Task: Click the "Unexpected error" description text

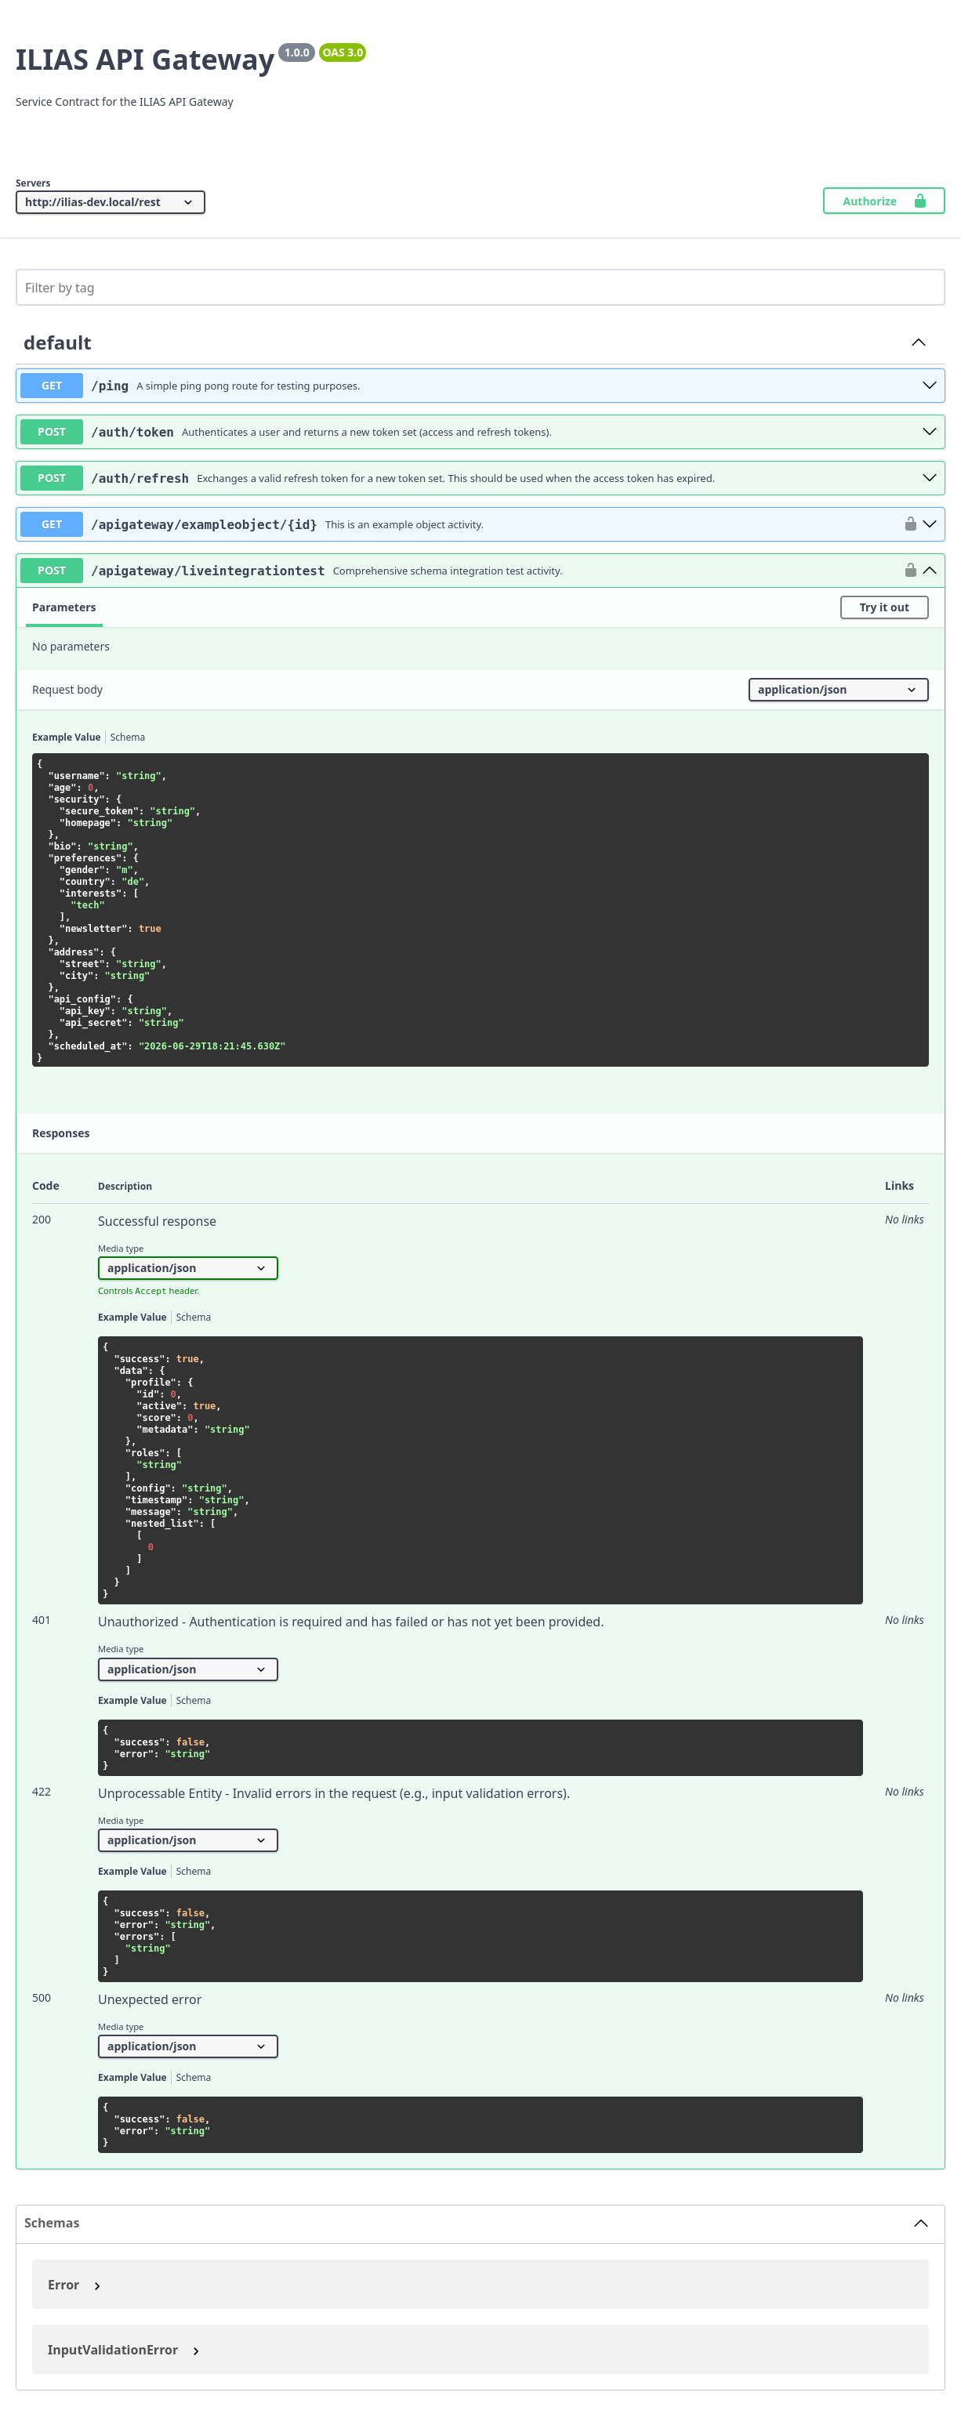Action: tap(149, 1999)
